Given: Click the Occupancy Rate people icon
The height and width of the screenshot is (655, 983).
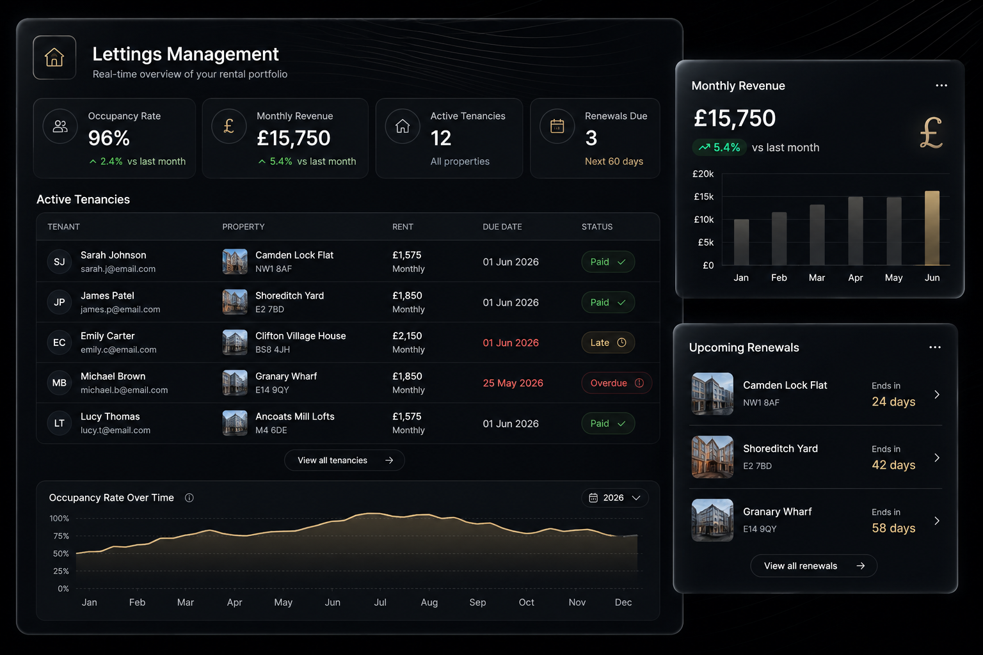Looking at the screenshot, I should pyautogui.click(x=60, y=126).
